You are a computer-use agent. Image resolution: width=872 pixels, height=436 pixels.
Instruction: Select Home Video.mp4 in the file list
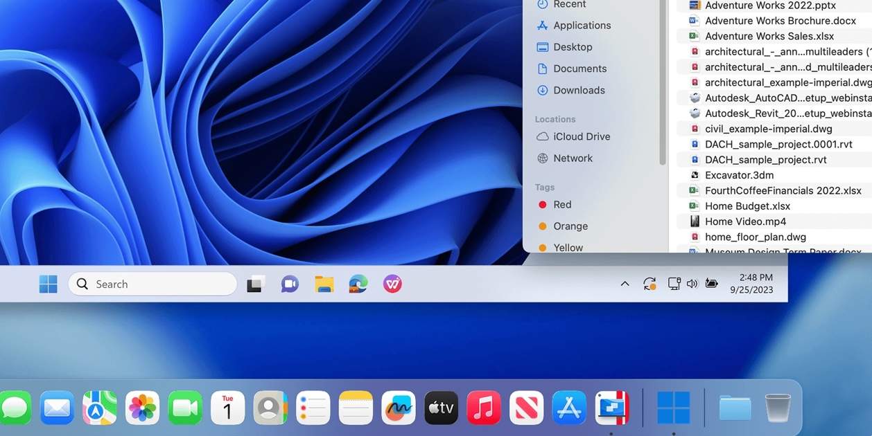(745, 221)
